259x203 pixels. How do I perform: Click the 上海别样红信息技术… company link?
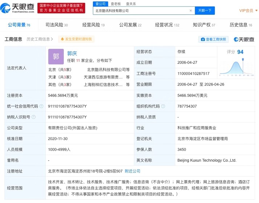coord(103,84)
